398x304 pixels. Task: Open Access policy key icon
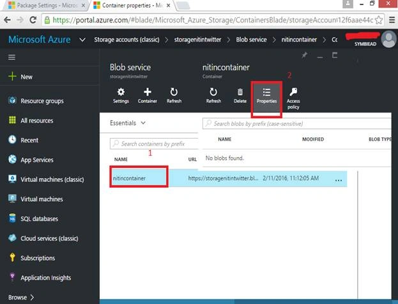click(293, 98)
